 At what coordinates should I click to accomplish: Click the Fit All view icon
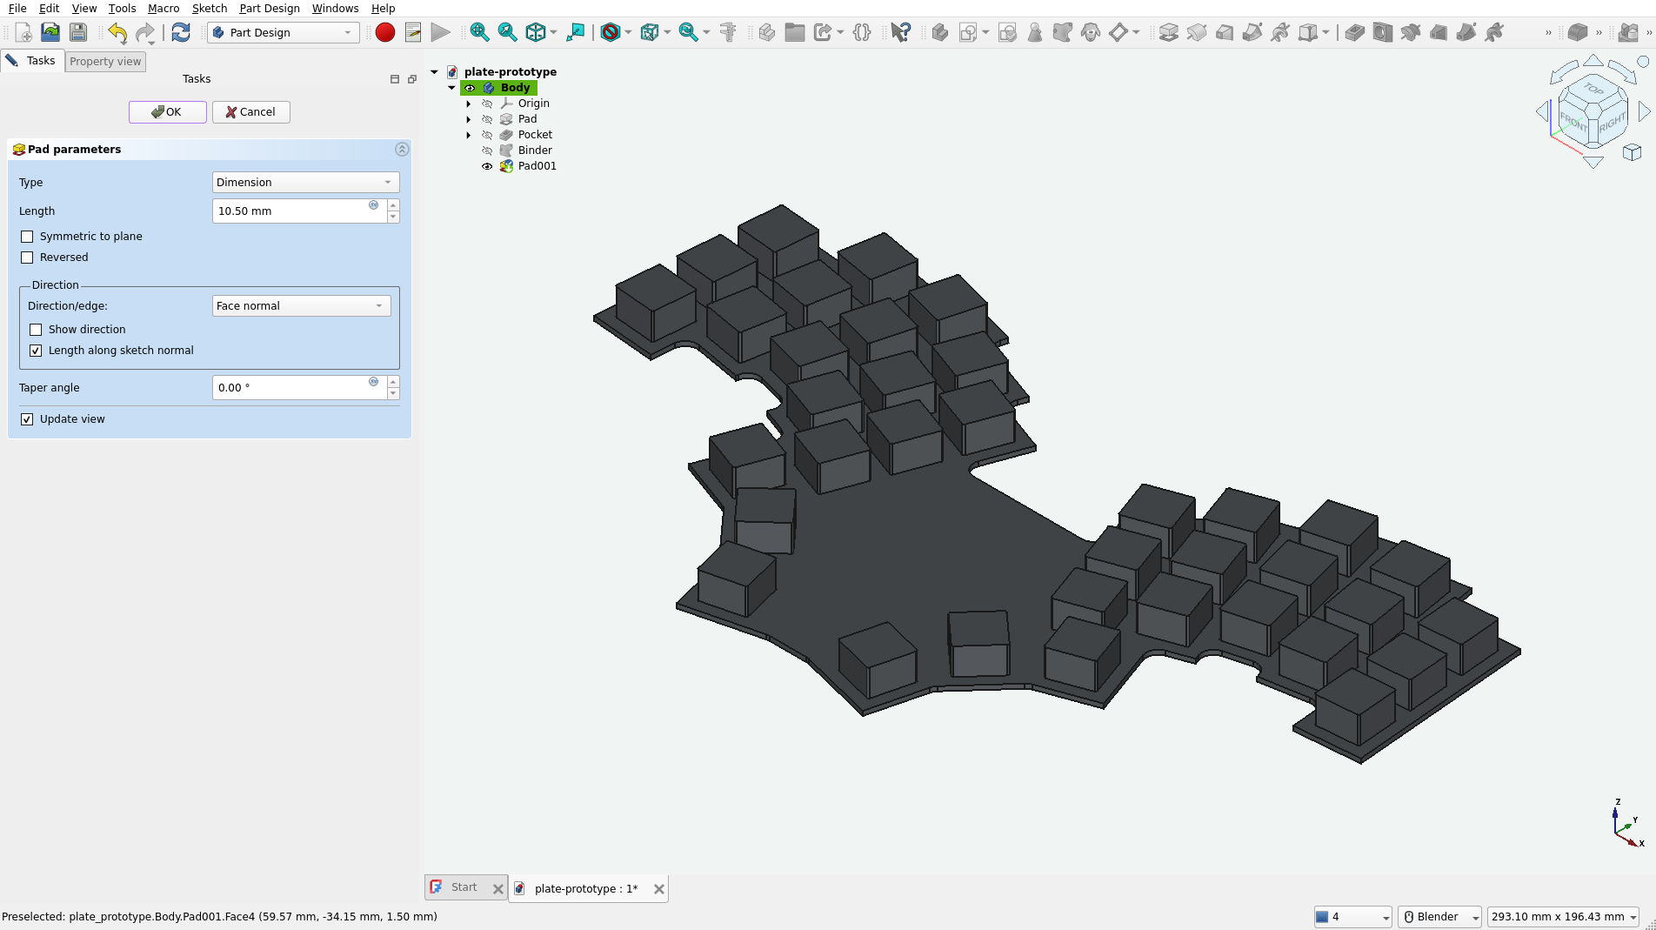pyautogui.click(x=479, y=32)
